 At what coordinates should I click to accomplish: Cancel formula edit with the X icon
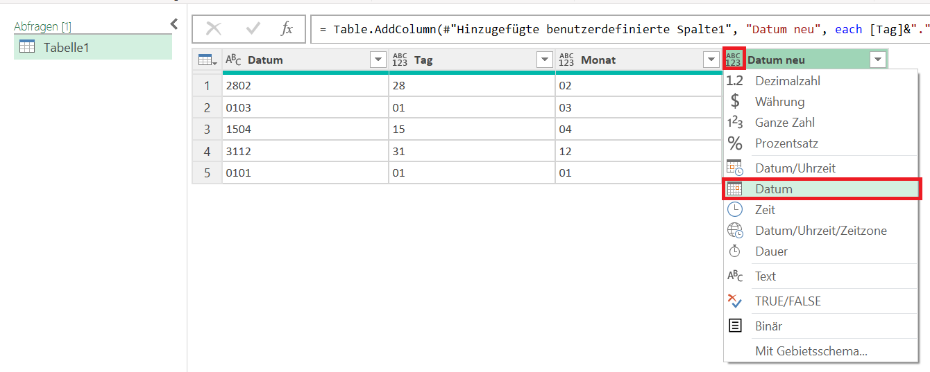click(214, 28)
